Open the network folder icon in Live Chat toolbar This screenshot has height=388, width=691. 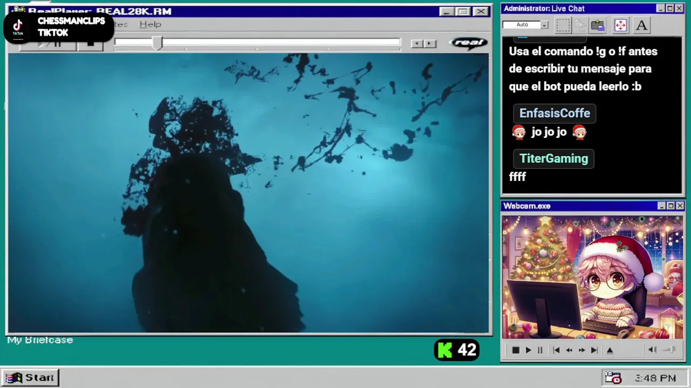point(598,25)
